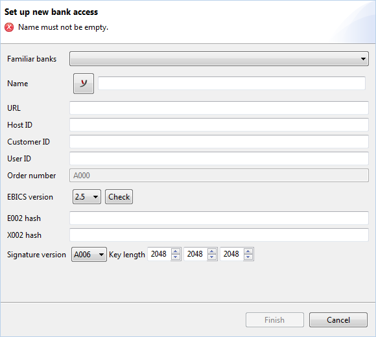Focus the Name text field
This screenshot has height=337, width=376.
point(231,84)
